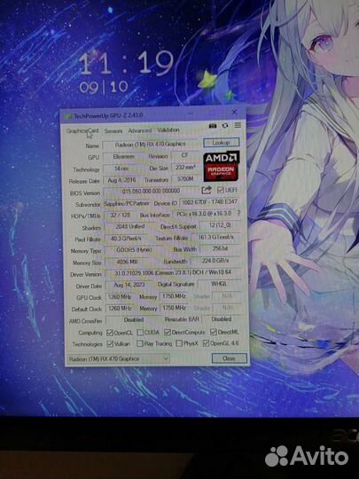Click the Technology value 14 nm
The width and height of the screenshot is (359, 479).
click(x=121, y=169)
